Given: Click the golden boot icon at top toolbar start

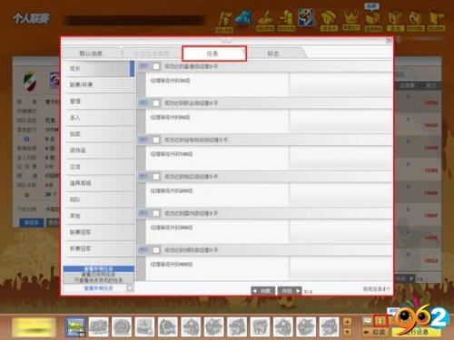Looking at the screenshot, I should pyautogui.click(x=225, y=21).
